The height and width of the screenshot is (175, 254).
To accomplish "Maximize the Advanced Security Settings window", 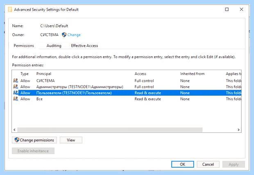I will click(x=227, y=9).
